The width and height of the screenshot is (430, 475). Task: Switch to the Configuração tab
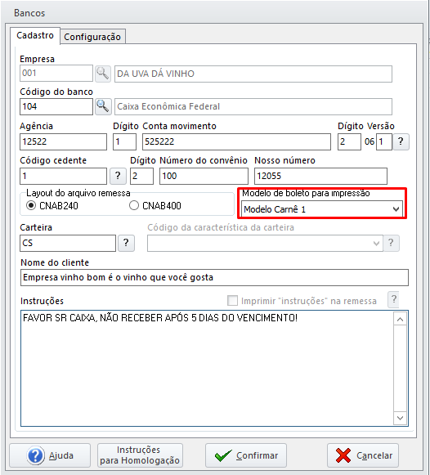[92, 37]
